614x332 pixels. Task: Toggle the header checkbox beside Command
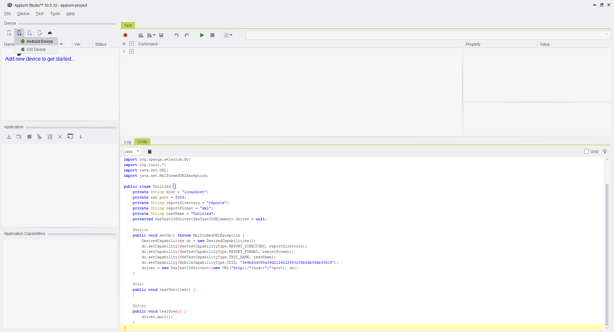point(131,43)
